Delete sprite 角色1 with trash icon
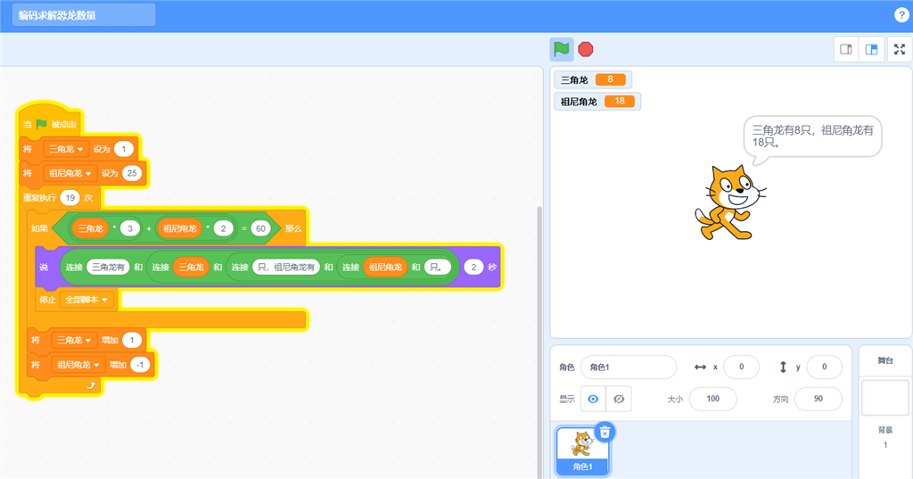Viewport: 913px width, 479px height. [605, 432]
